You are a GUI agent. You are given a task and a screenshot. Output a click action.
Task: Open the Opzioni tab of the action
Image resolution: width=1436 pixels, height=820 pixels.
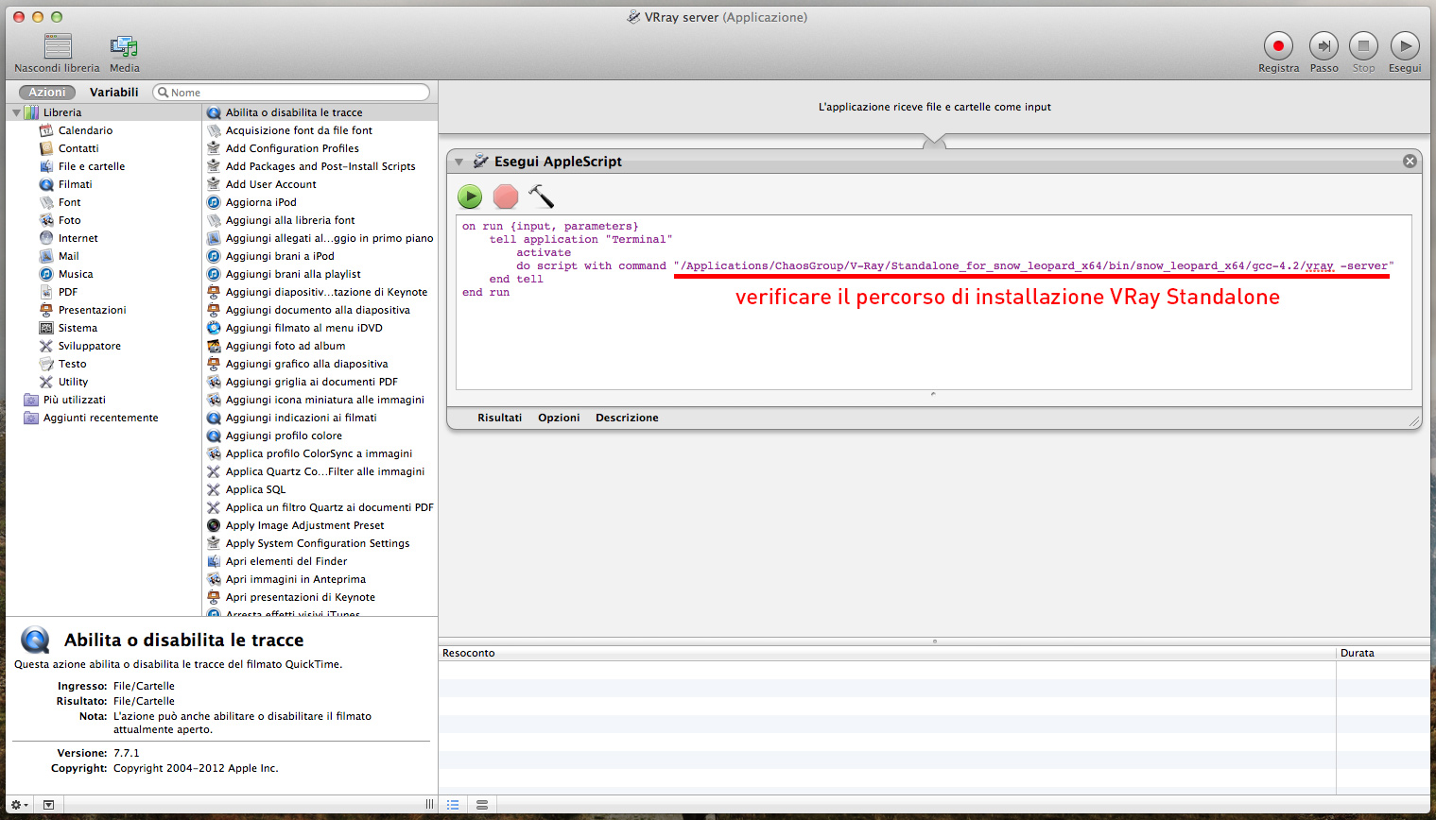(x=559, y=418)
